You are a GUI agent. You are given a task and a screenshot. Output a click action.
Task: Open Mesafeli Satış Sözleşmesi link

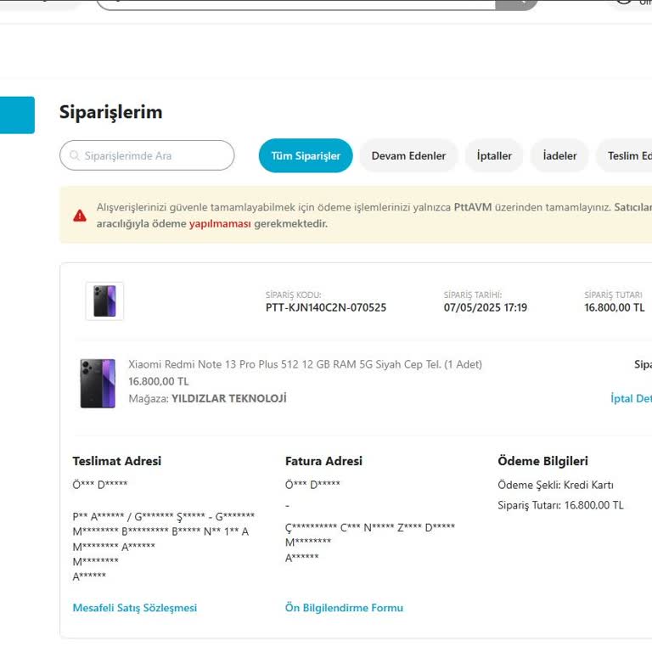[x=135, y=608]
